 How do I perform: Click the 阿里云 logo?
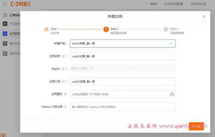coord(21,4)
